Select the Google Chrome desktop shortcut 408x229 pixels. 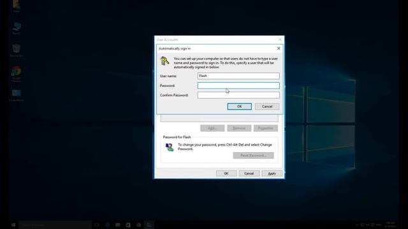16,74
